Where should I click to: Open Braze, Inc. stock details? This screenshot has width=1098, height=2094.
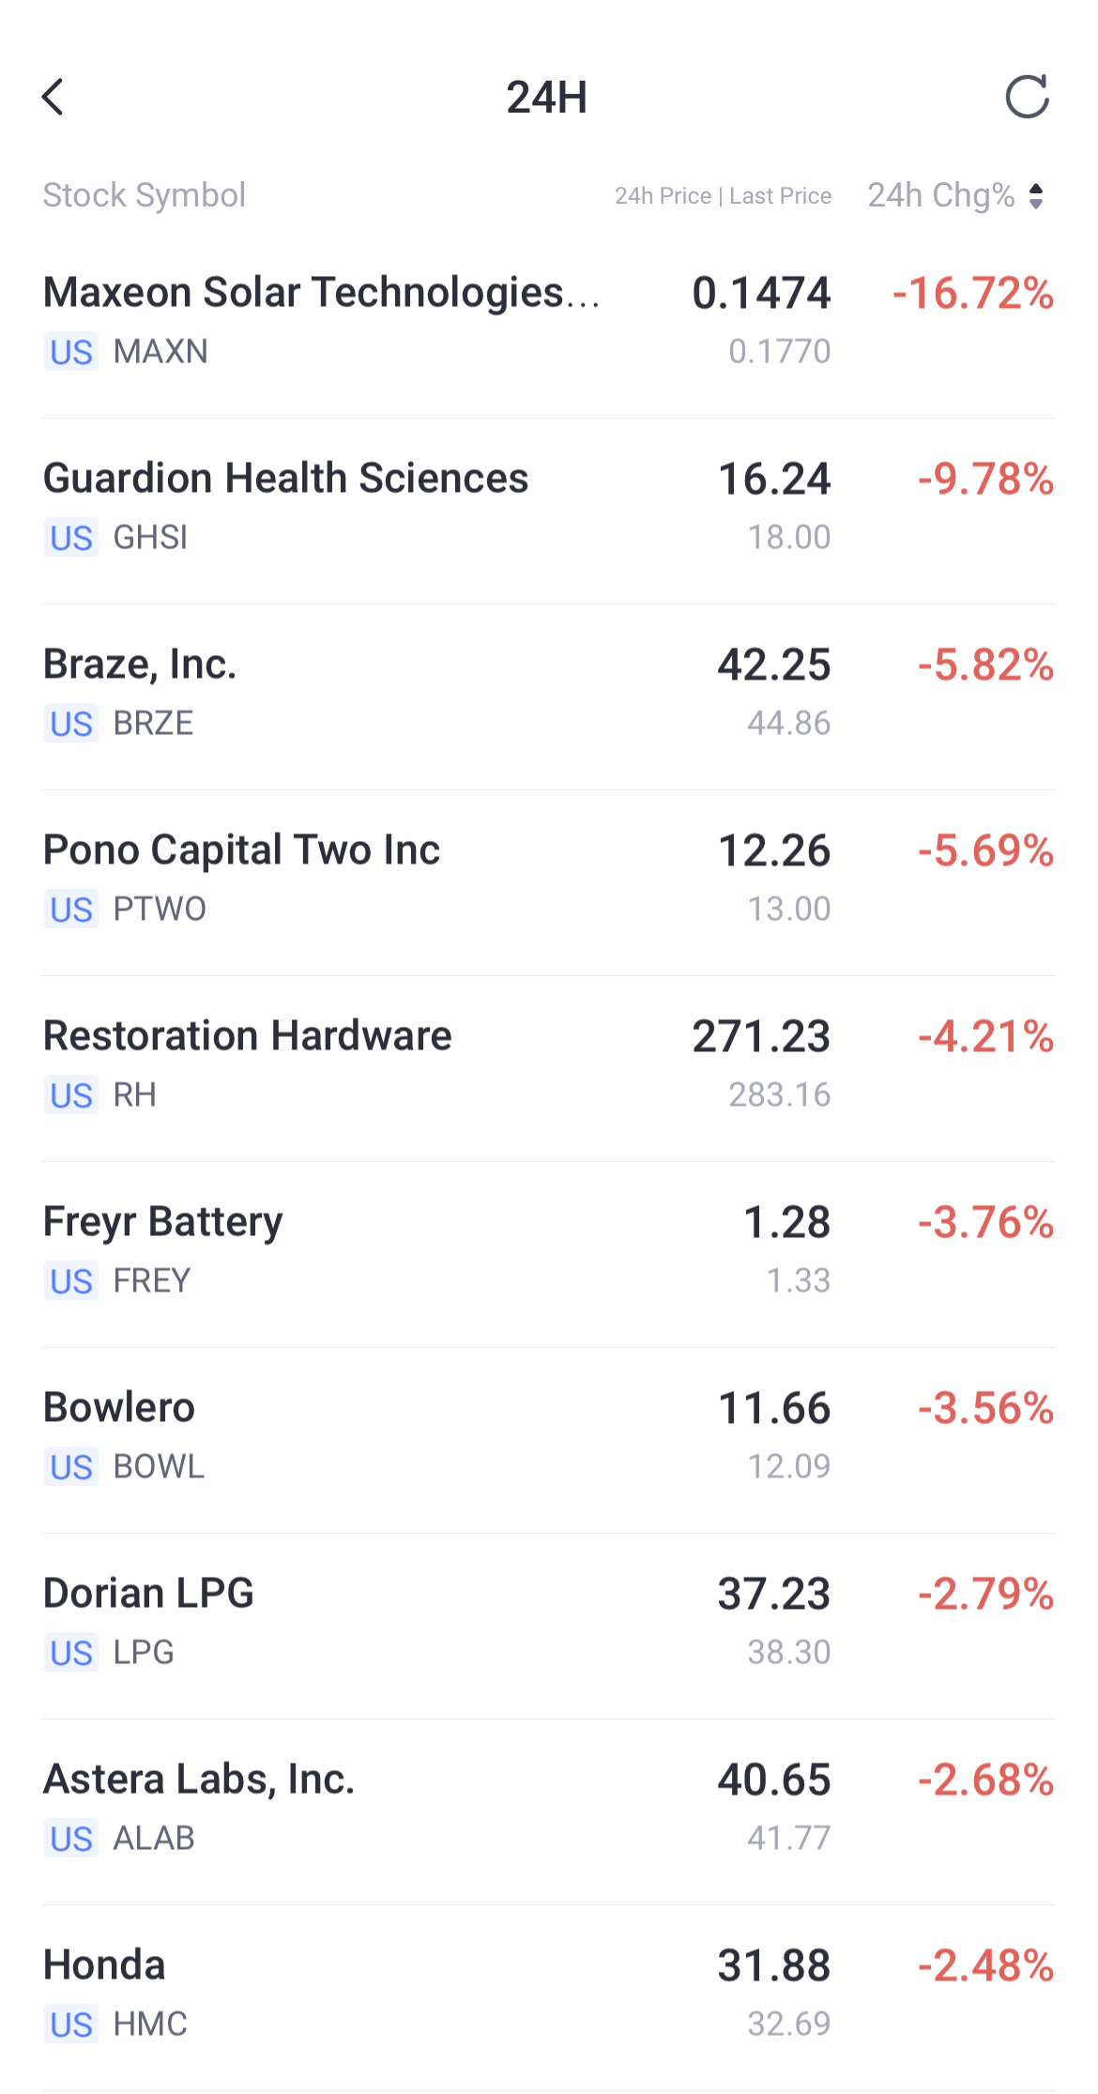pyautogui.click(x=141, y=665)
